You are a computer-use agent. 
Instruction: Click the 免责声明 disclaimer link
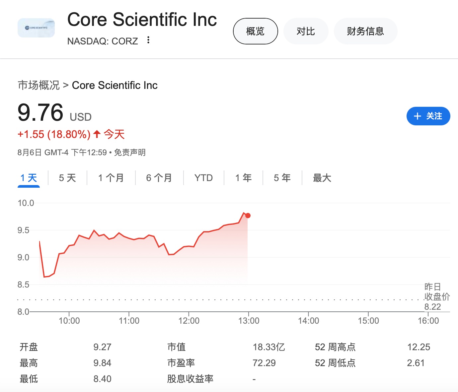[130, 153]
